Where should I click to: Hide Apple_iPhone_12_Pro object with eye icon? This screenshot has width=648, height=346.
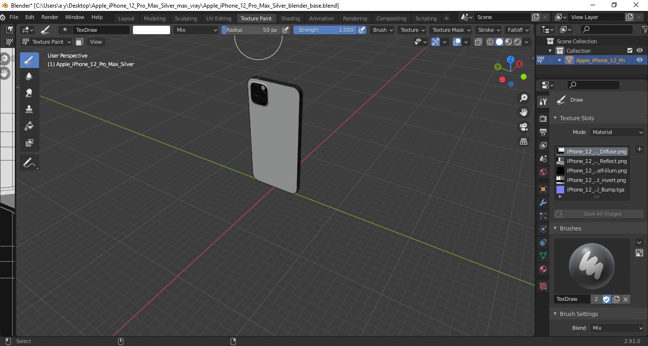pos(639,60)
